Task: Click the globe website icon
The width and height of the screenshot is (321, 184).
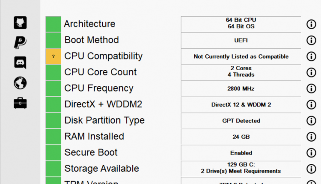Action: [x=20, y=83]
